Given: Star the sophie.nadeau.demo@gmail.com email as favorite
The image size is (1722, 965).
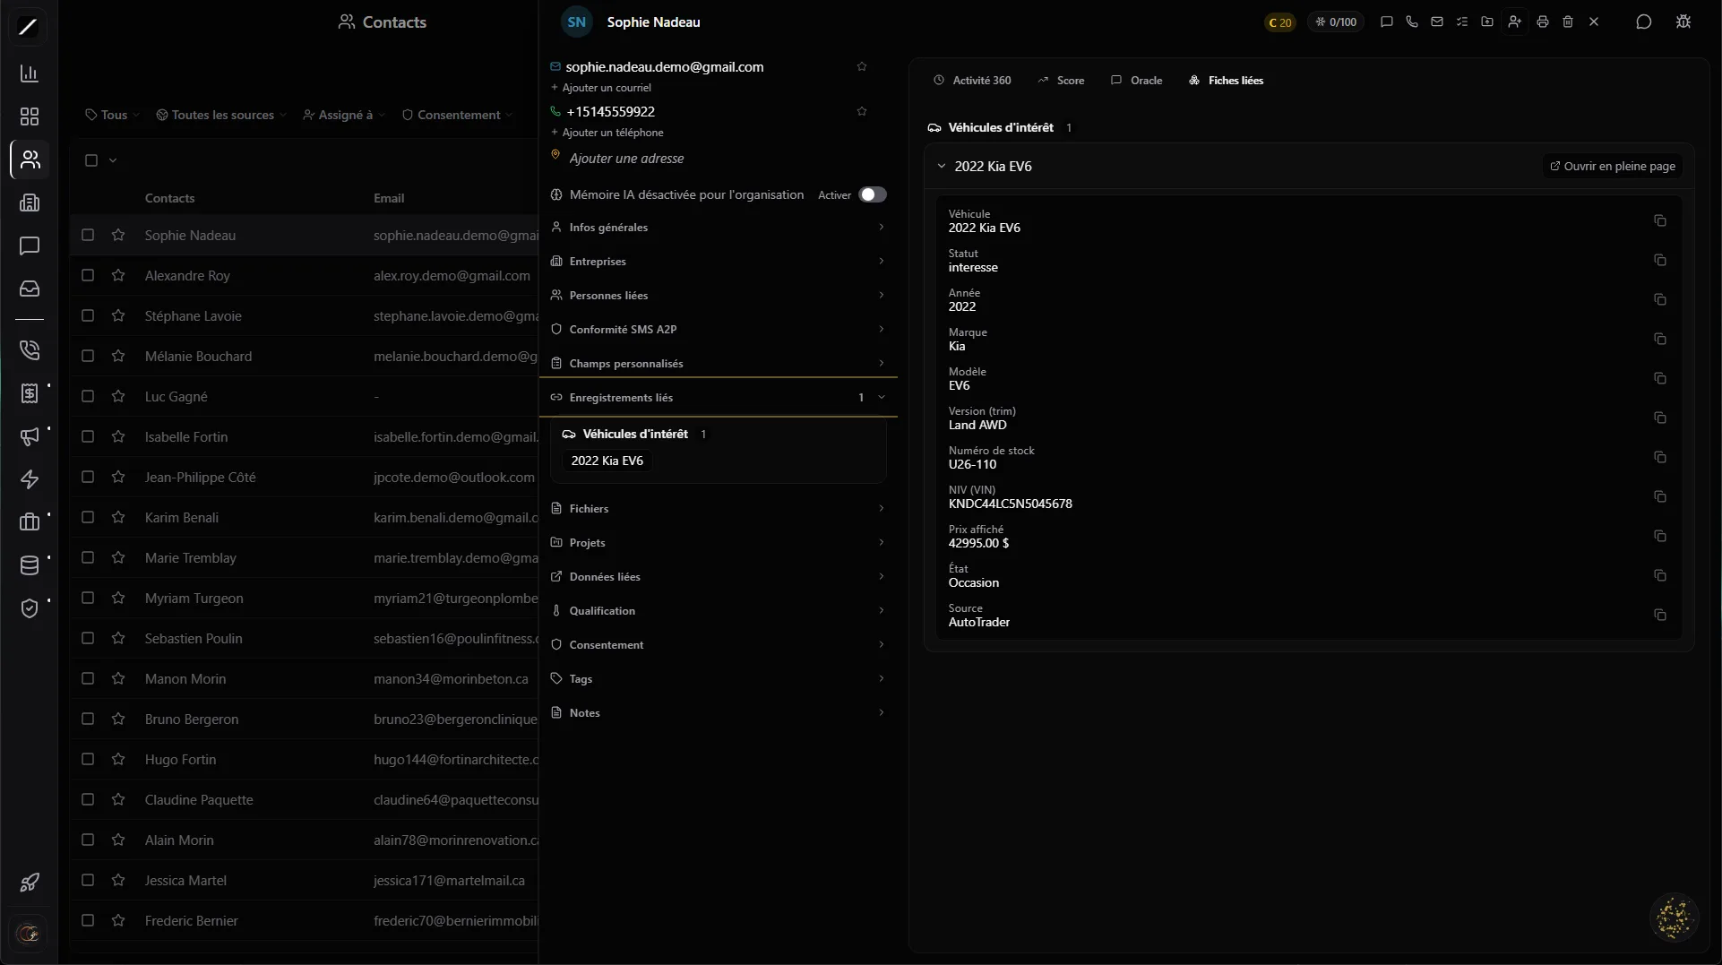Looking at the screenshot, I should point(862,66).
